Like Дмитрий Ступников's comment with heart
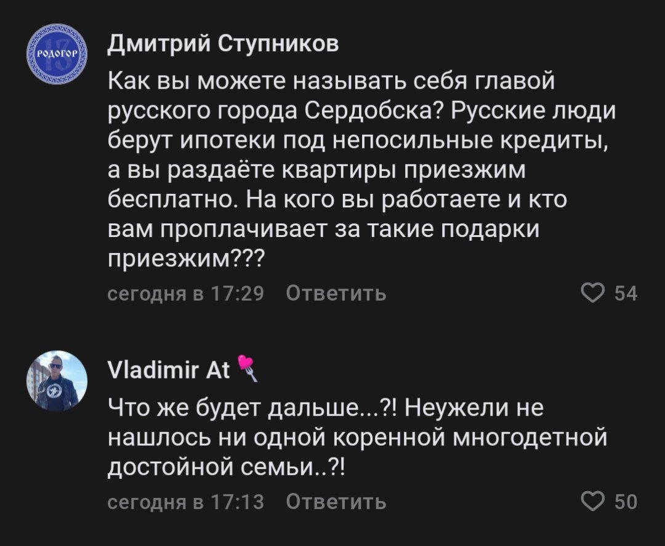 [594, 294]
